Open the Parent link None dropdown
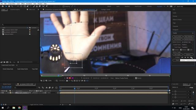 click(x=52, y=93)
